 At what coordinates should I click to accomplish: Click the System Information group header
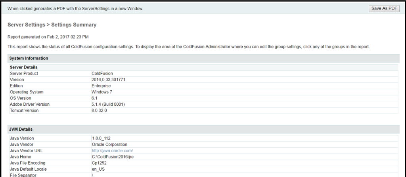tap(203, 59)
